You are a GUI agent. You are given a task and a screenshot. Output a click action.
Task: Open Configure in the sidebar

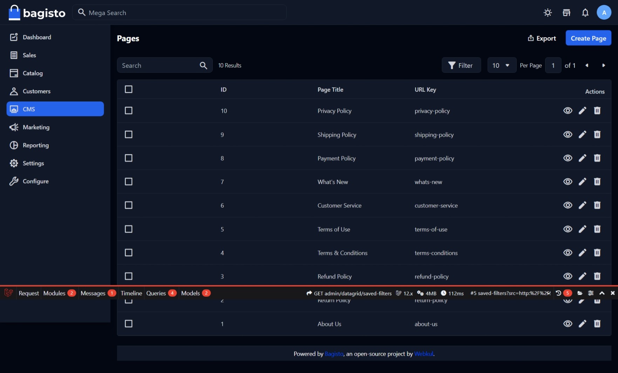(55, 181)
